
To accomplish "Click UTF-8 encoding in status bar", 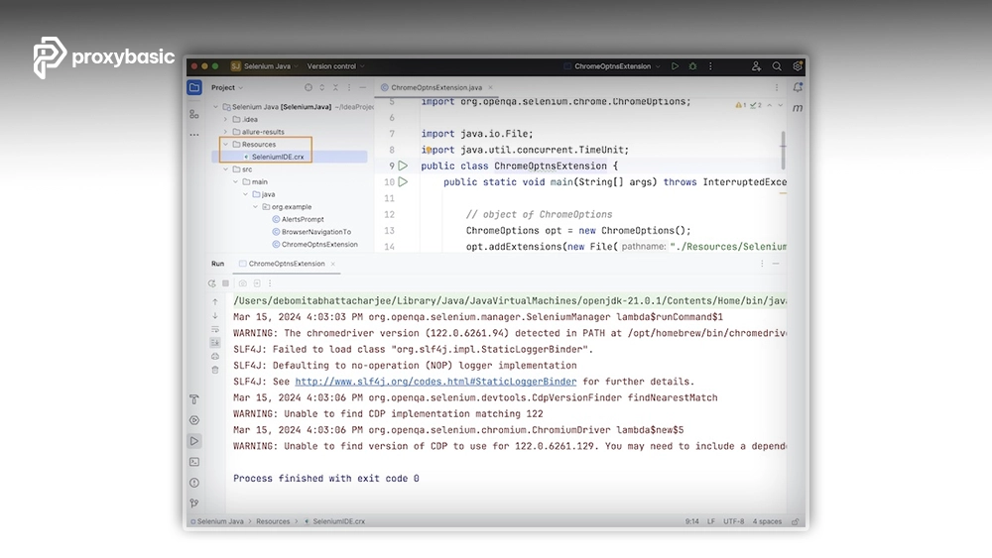I will pos(734,522).
